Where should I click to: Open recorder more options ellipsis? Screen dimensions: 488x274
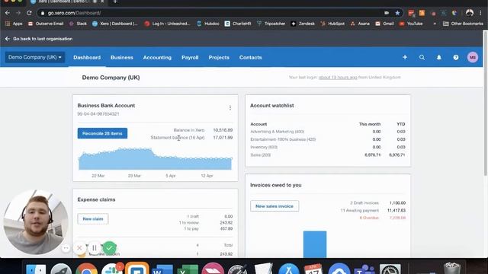coord(66,248)
